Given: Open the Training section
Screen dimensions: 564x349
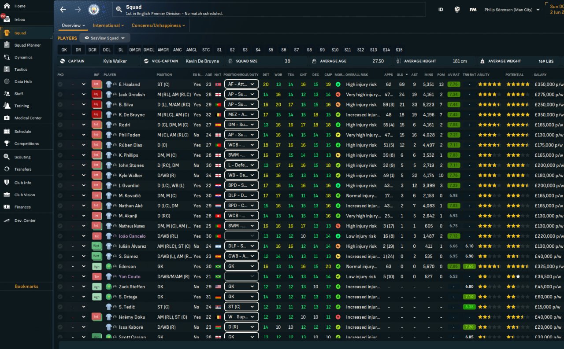Looking at the screenshot, I should tap(22, 106).
